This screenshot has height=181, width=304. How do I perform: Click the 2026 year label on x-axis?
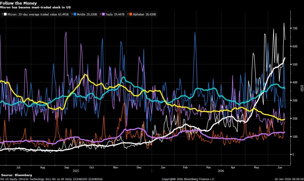tap(221, 171)
